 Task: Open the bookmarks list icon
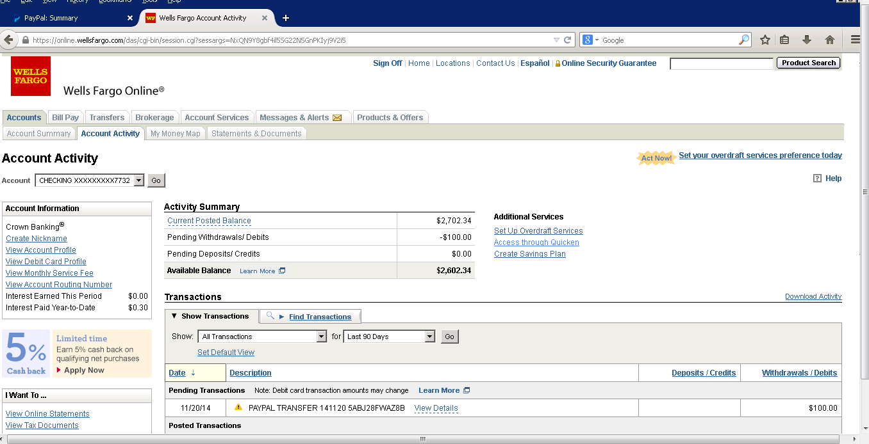[784, 40]
